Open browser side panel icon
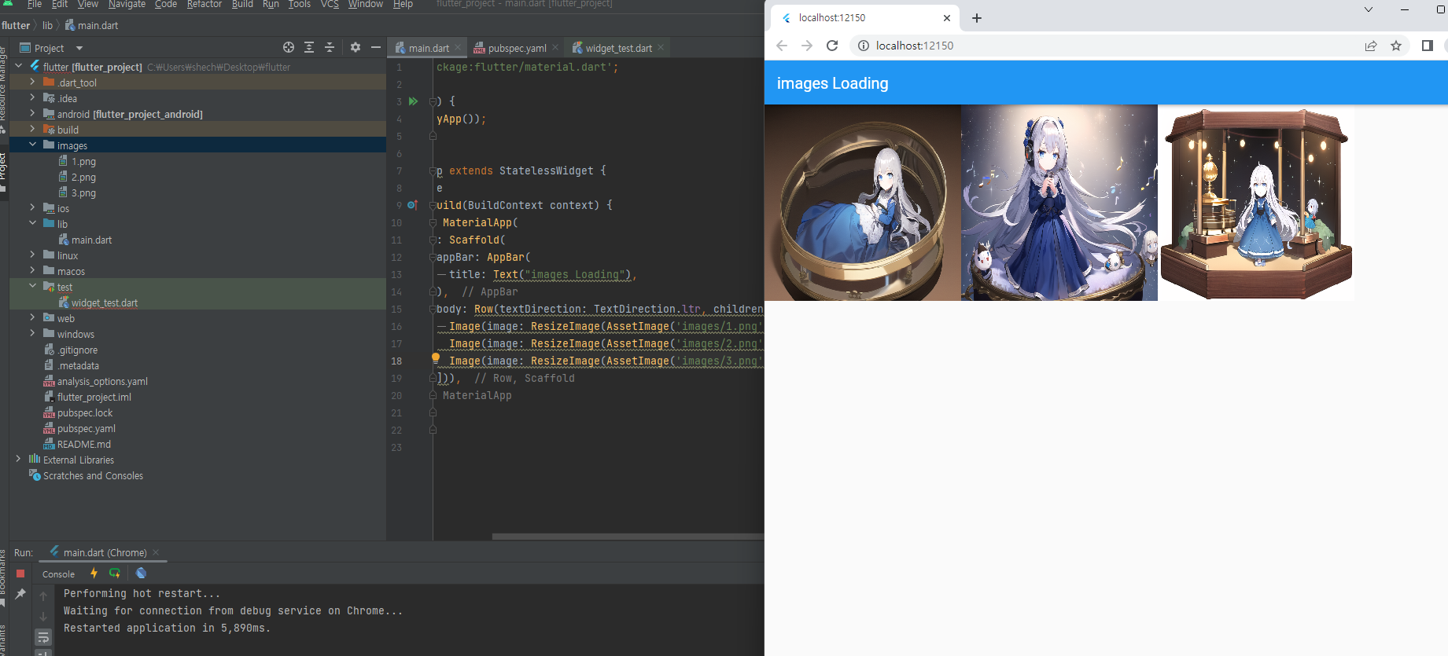This screenshot has width=1448, height=656. click(x=1428, y=46)
